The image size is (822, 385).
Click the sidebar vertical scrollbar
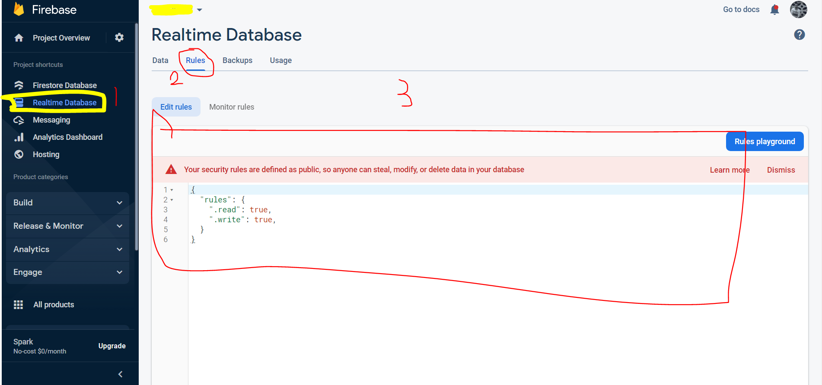[x=137, y=137]
